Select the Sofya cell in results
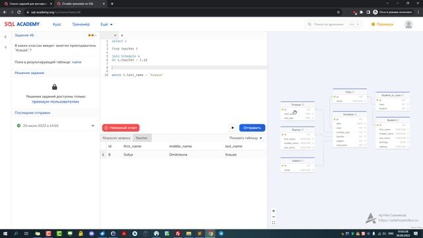Image resolution: width=423 pixels, height=238 pixels. [128, 155]
